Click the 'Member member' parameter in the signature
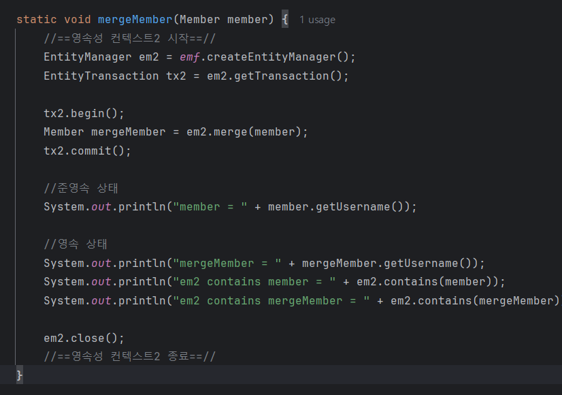This screenshot has height=395, width=562. coord(224,19)
